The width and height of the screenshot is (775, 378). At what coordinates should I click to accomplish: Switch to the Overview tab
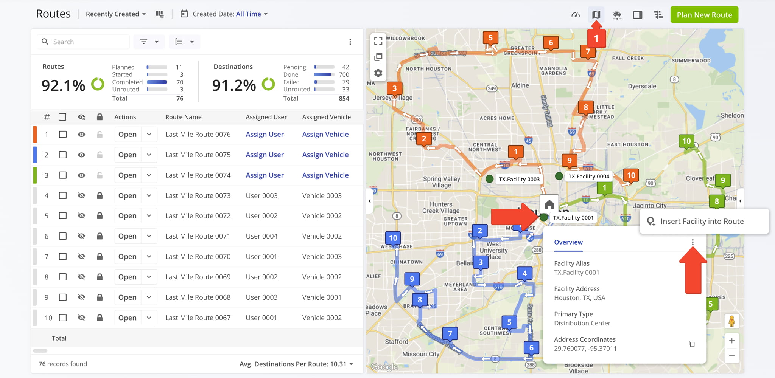(x=568, y=242)
